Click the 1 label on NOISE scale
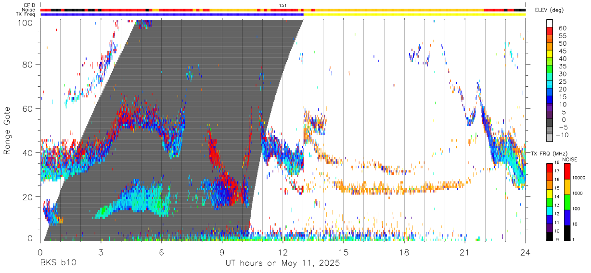 click(x=574, y=240)
